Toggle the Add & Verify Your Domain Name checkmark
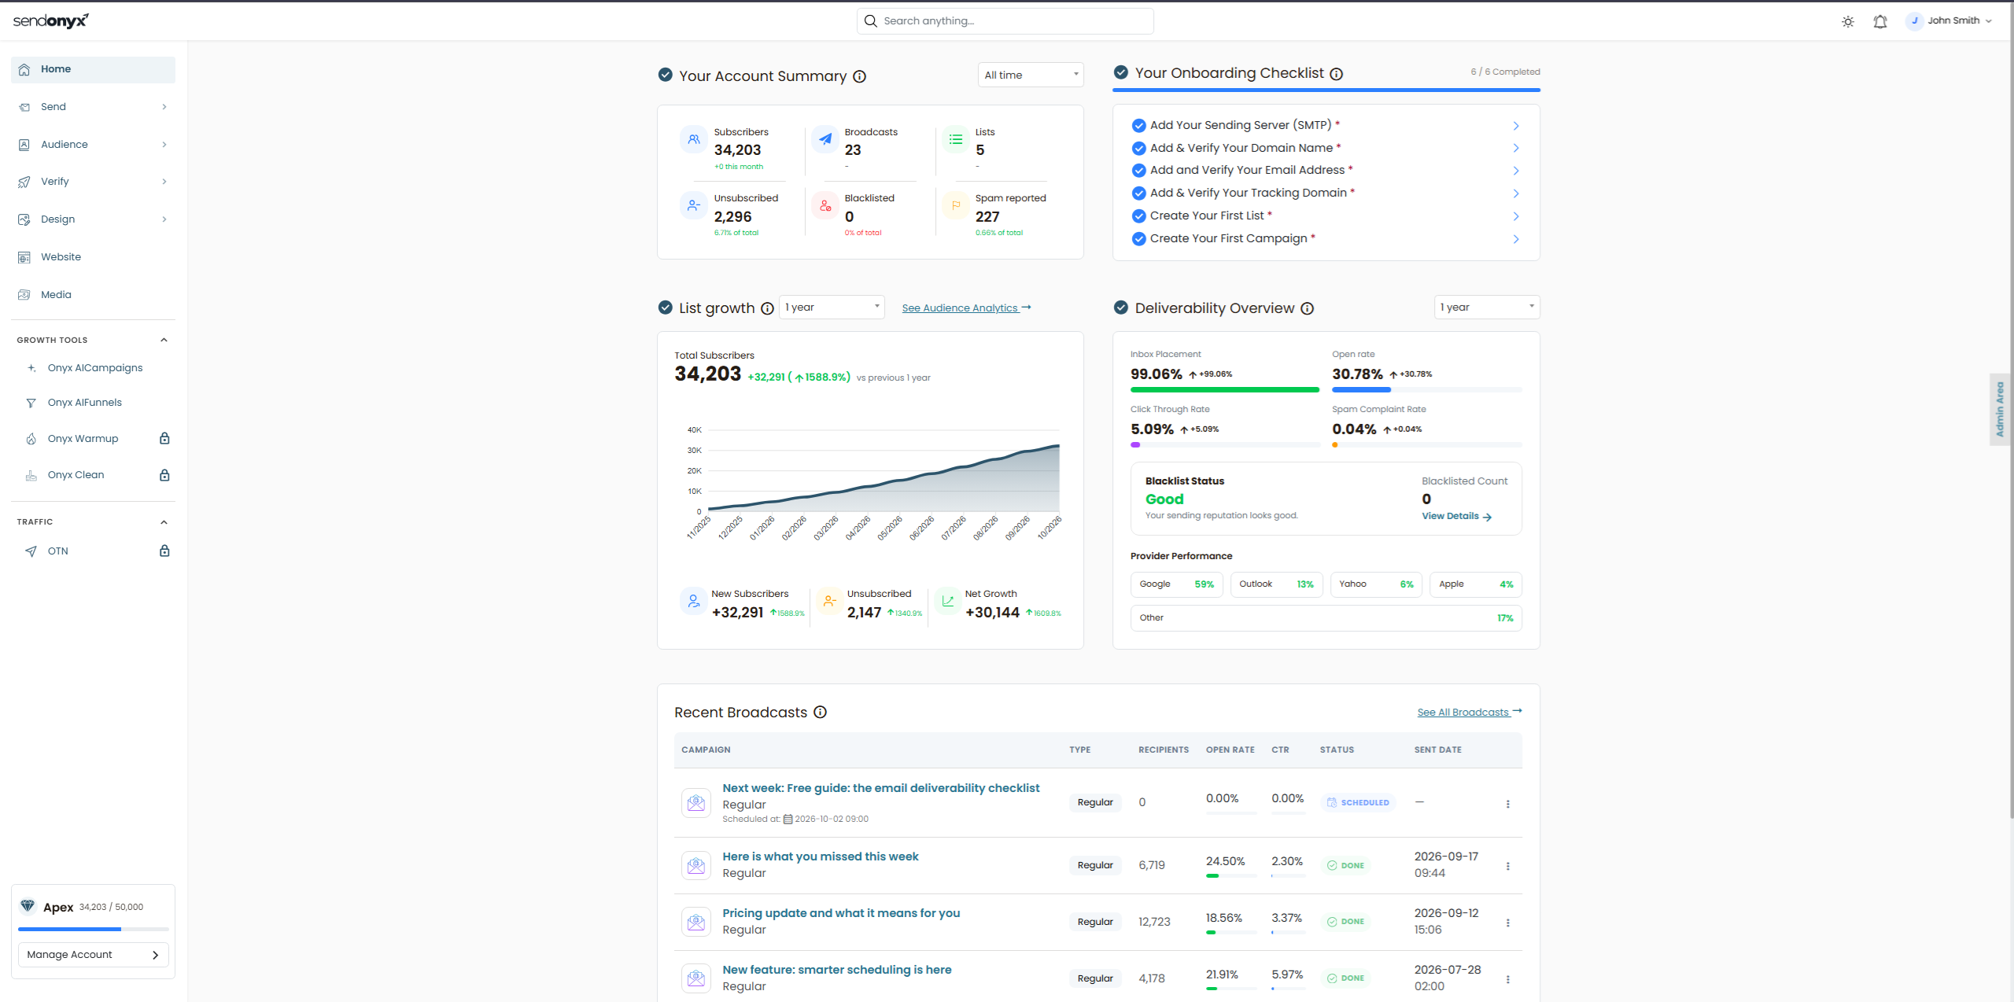This screenshot has height=1002, width=2014. [x=1138, y=148]
